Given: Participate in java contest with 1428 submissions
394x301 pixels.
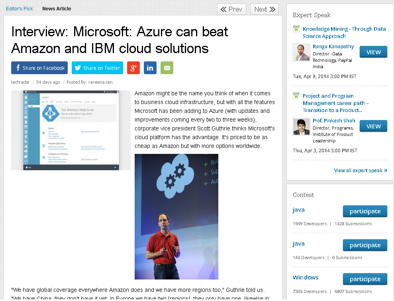Looking at the screenshot, I should 365,211.
